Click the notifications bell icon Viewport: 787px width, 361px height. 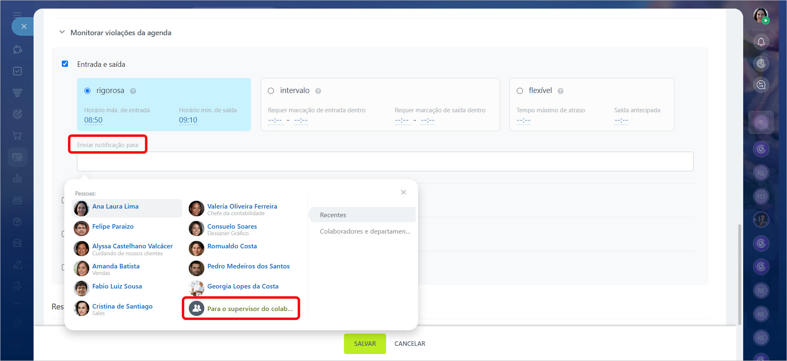click(761, 42)
